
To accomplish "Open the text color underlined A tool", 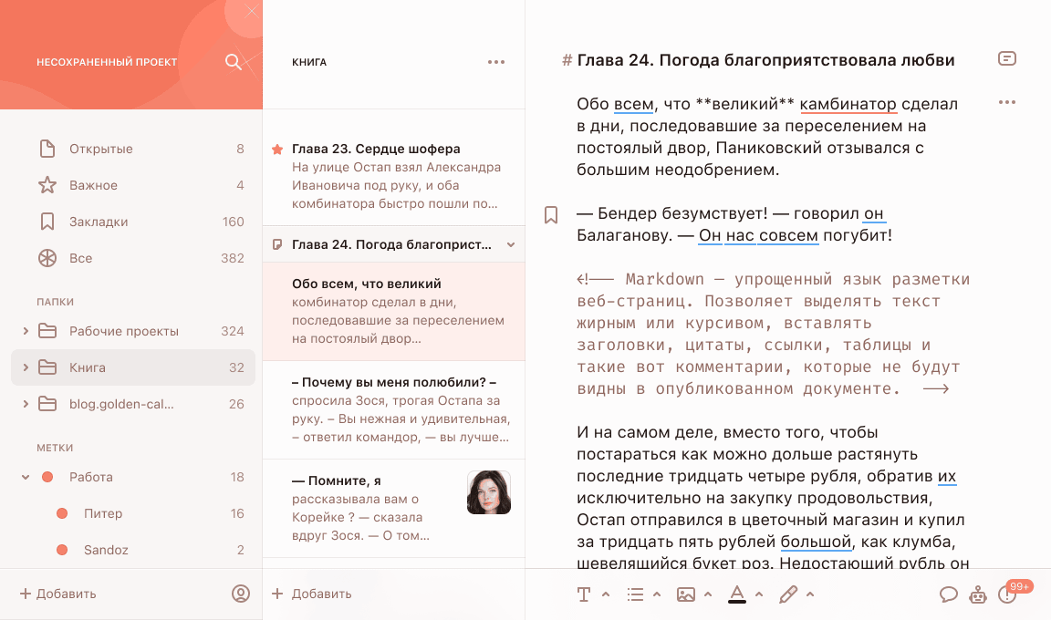I will click(737, 594).
